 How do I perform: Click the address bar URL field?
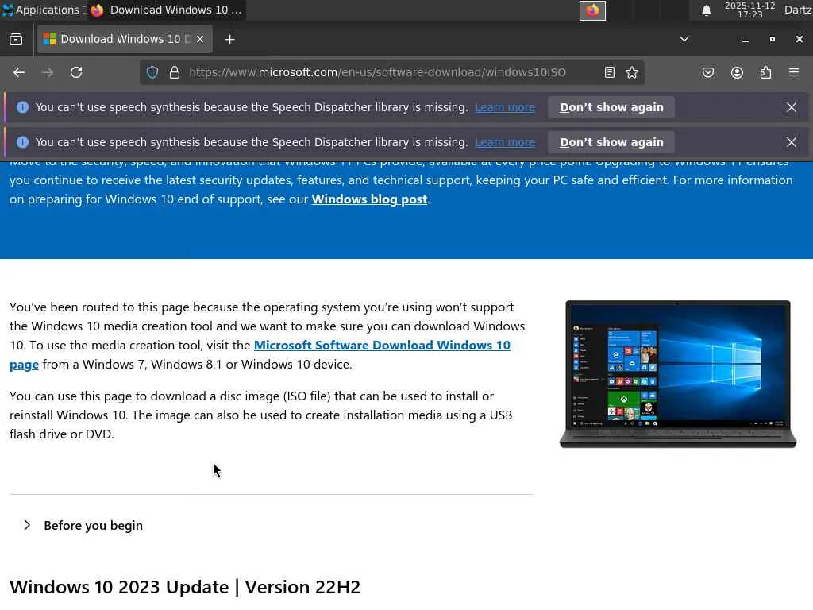coord(377,72)
